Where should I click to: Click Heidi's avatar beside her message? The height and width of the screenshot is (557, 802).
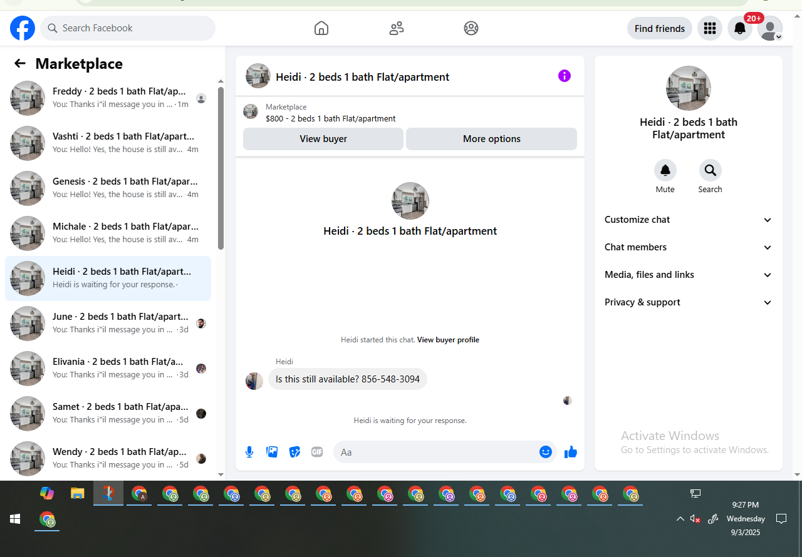pos(254,381)
